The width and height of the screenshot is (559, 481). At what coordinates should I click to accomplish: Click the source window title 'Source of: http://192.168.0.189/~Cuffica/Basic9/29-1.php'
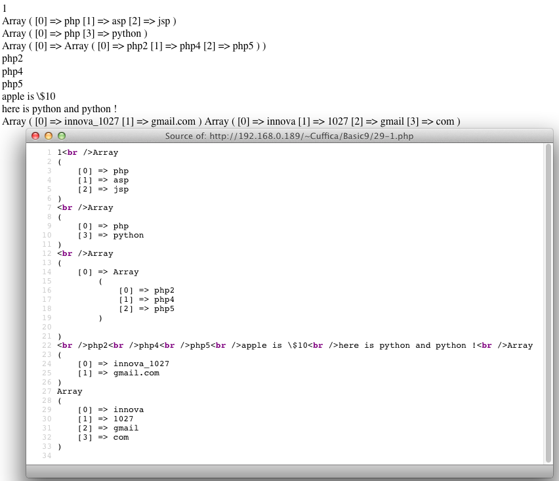click(x=289, y=136)
